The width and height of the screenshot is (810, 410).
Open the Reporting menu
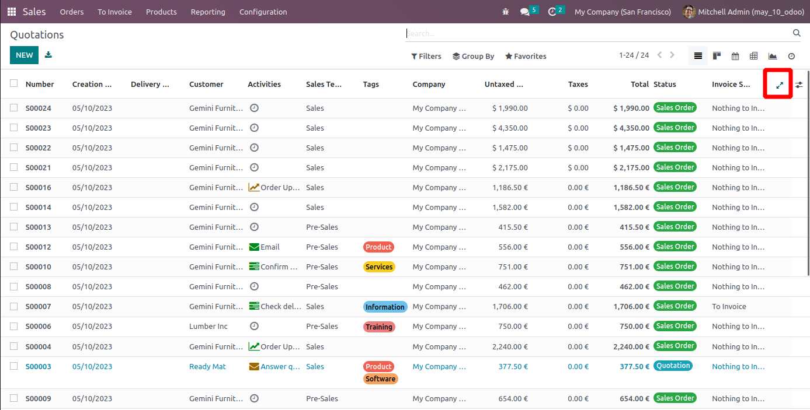coord(208,12)
